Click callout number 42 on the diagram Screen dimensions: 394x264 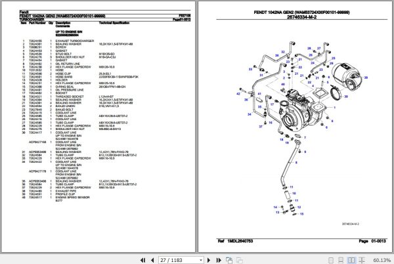click(x=238, y=94)
